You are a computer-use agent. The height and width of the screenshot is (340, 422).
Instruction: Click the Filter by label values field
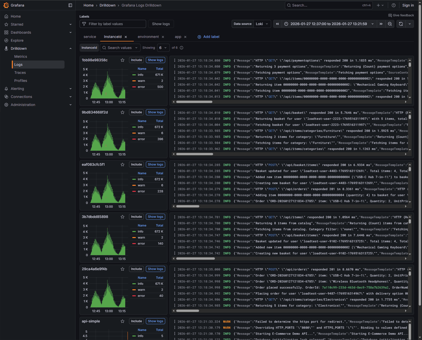113,24
